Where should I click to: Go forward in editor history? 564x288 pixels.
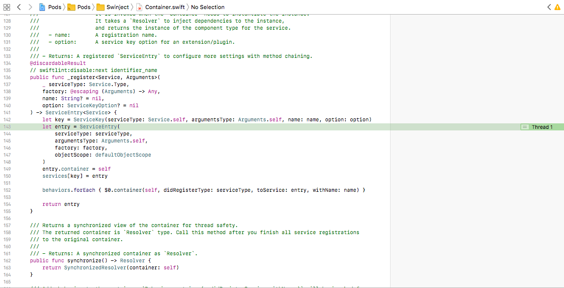tap(30, 7)
